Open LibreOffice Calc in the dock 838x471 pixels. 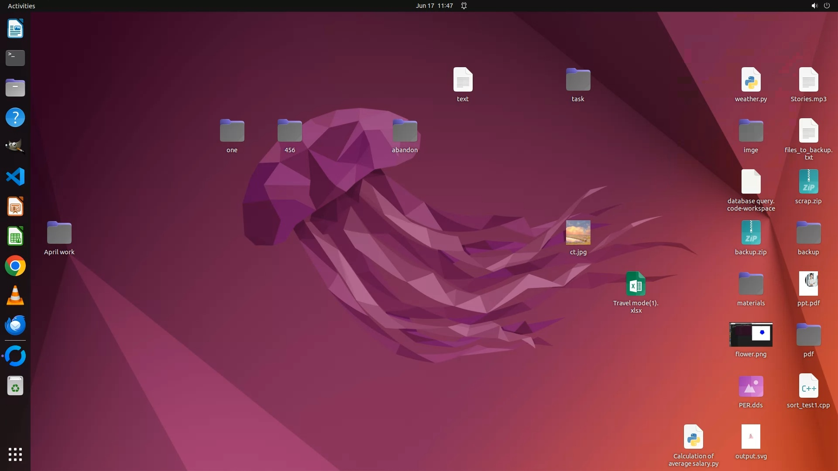click(15, 237)
